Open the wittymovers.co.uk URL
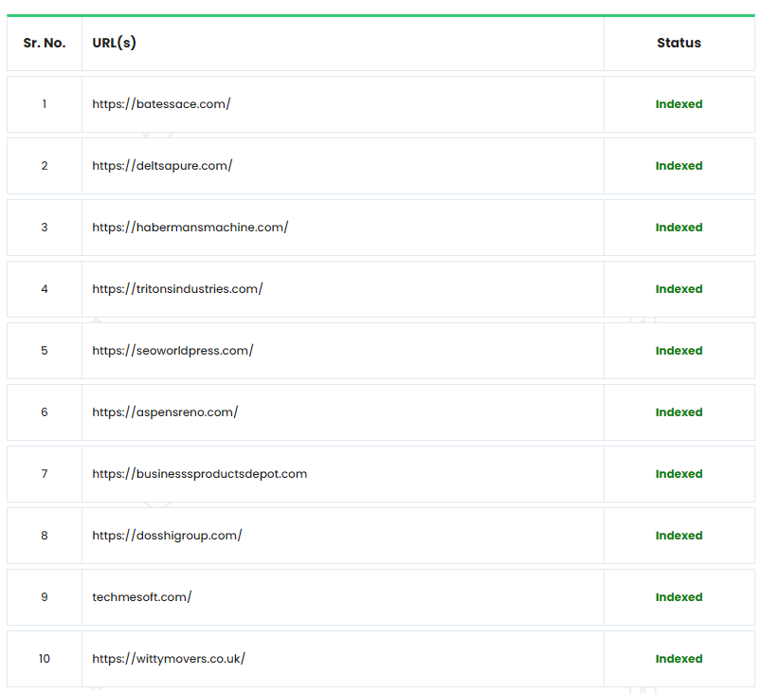This screenshot has height=694, width=761. pos(169,659)
